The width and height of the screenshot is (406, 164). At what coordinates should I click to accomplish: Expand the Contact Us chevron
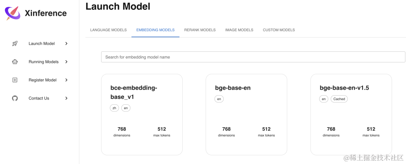click(67, 98)
